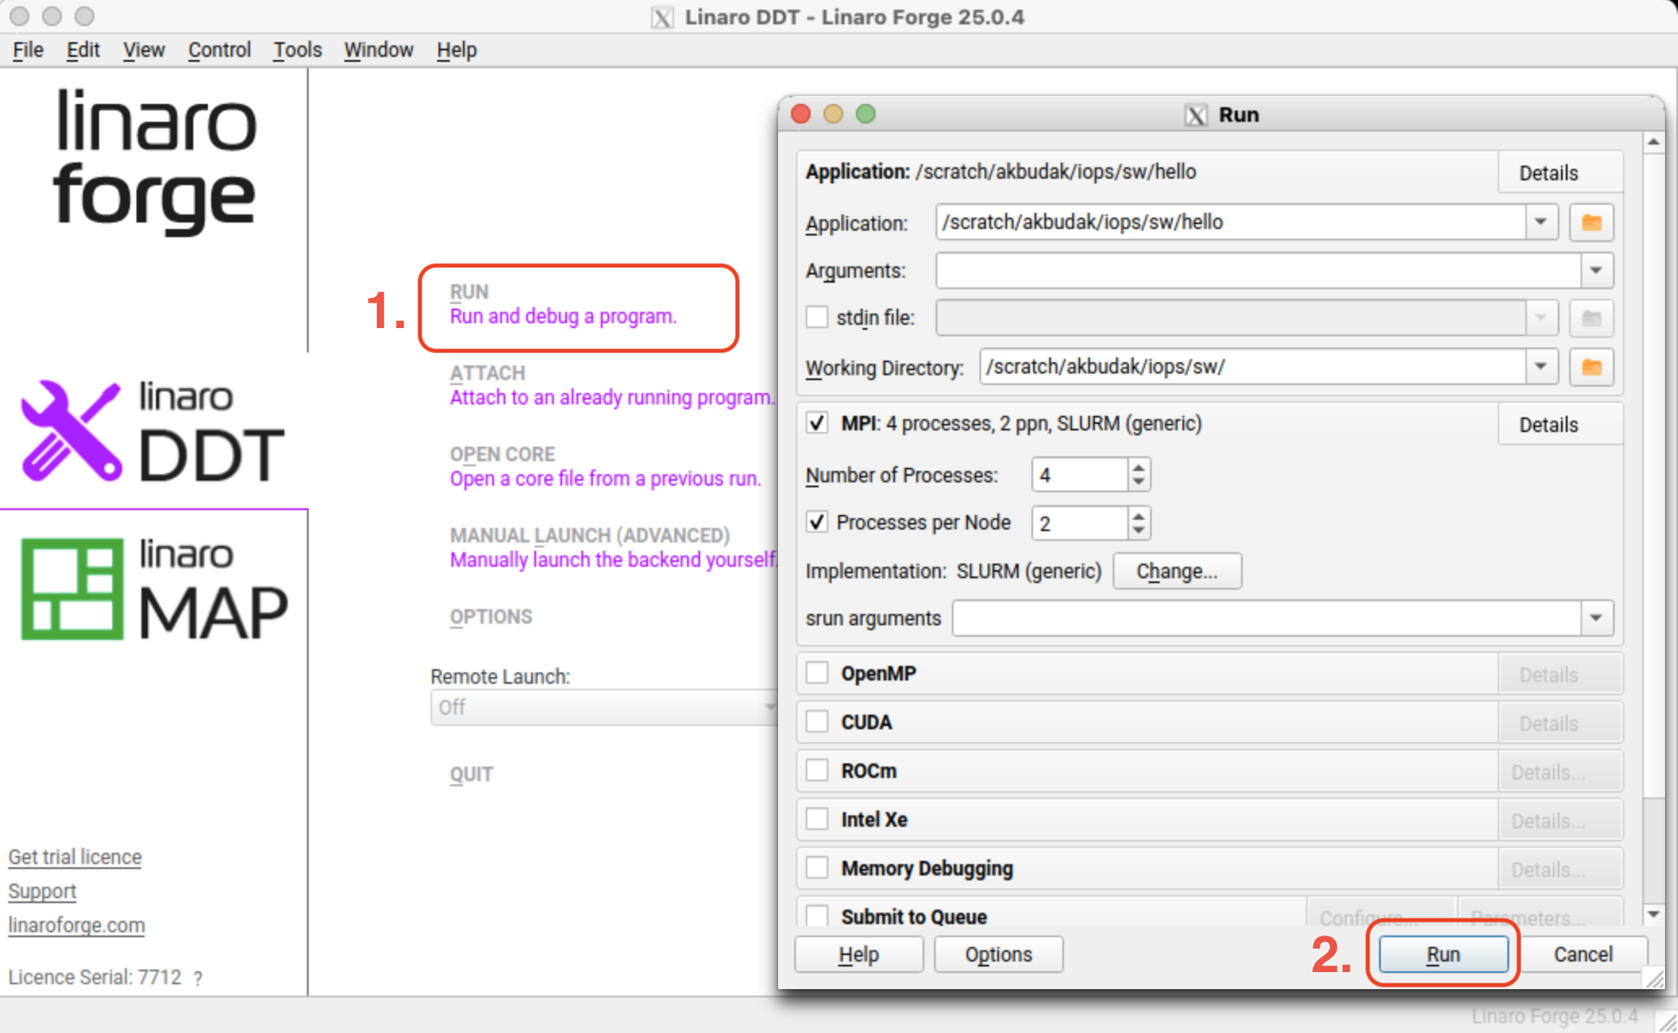Increase Number of Processes with up arrow

1139,467
